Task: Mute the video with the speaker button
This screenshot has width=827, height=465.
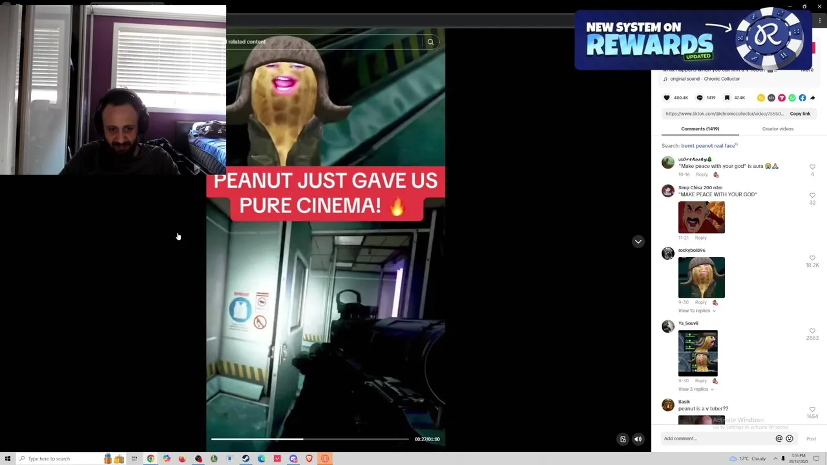Action: pos(638,439)
